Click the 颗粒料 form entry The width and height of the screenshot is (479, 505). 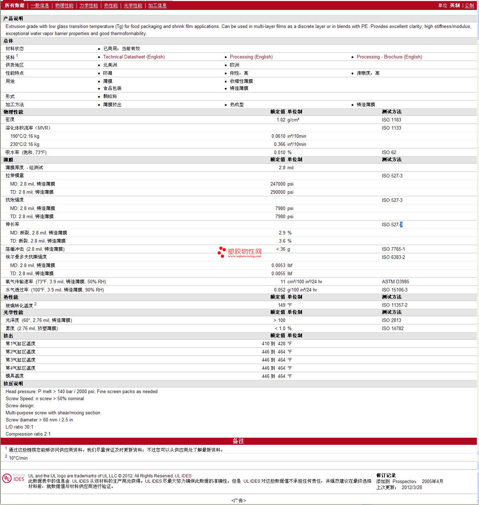(x=110, y=96)
